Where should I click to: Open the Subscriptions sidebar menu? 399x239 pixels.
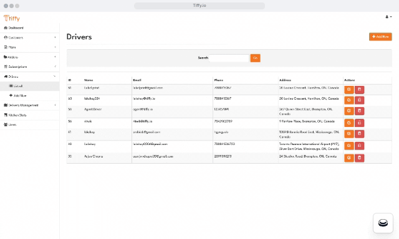pos(29,67)
